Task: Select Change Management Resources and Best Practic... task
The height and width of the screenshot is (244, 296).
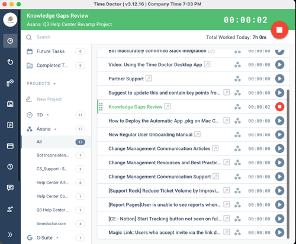Action: [x=165, y=162]
